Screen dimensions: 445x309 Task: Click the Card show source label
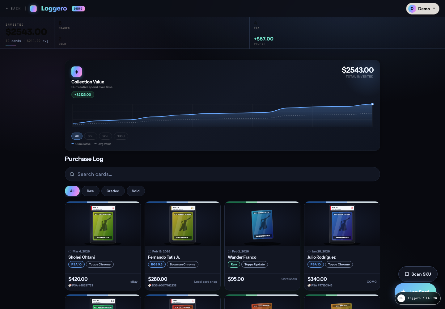coord(289,279)
